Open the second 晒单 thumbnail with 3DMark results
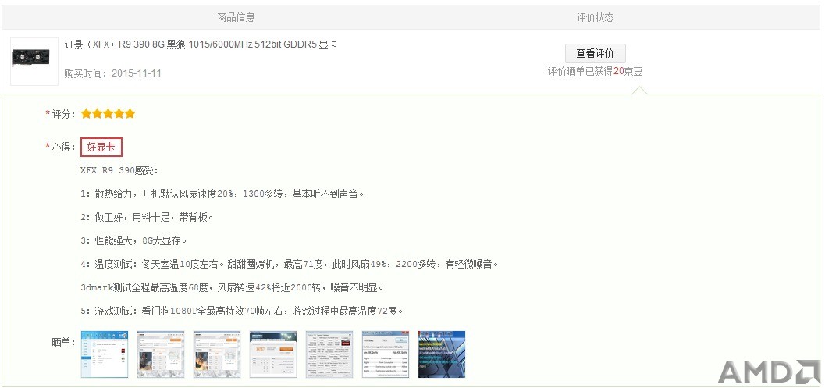The height and width of the screenshot is (388, 825). (x=161, y=354)
